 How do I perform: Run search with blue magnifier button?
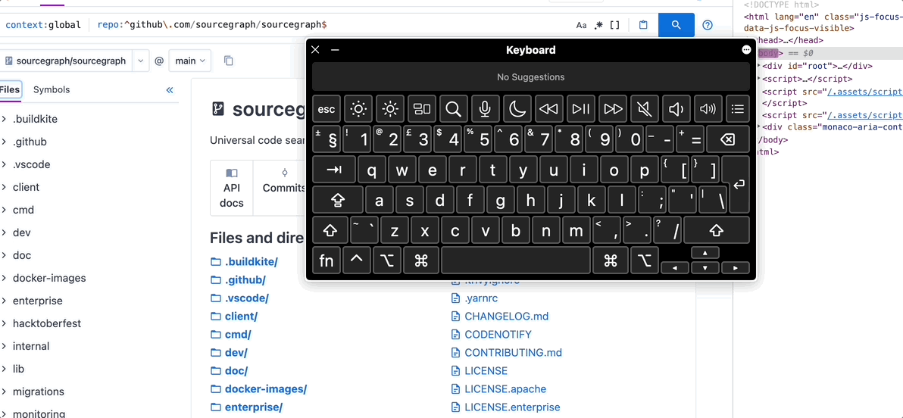pos(676,25)
